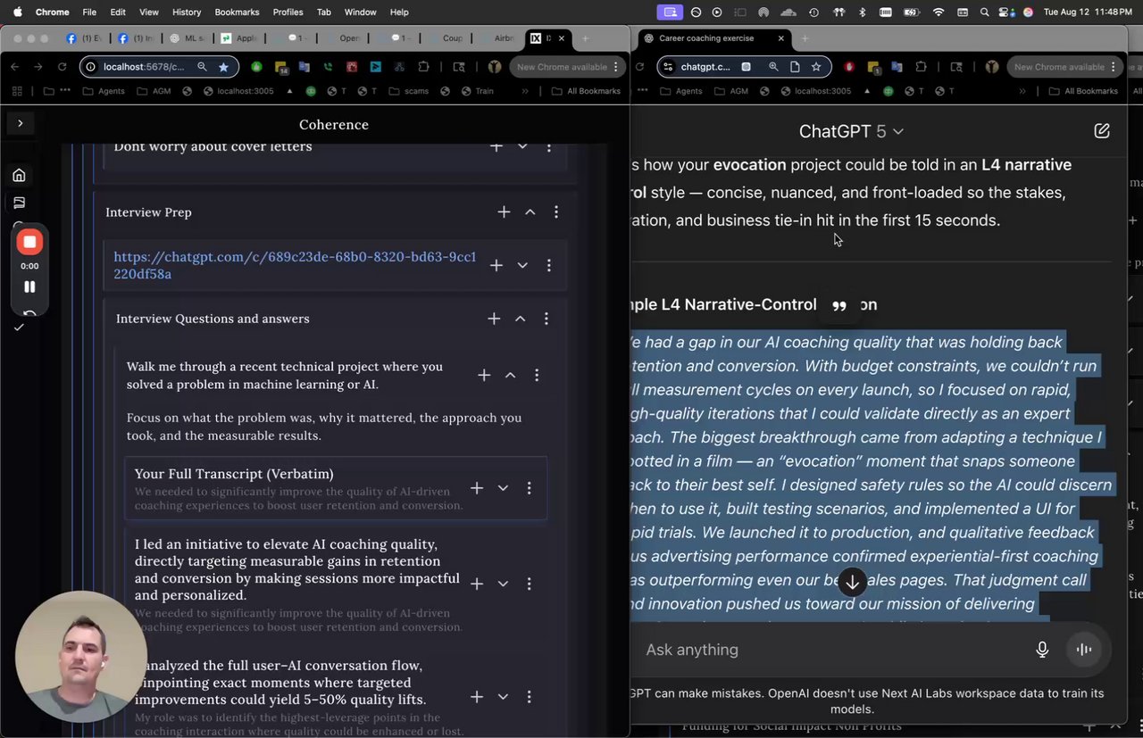Add item under Your Full Transcript (Verbatim)
The image size is (1143, 738).
(x=477, y=488)
